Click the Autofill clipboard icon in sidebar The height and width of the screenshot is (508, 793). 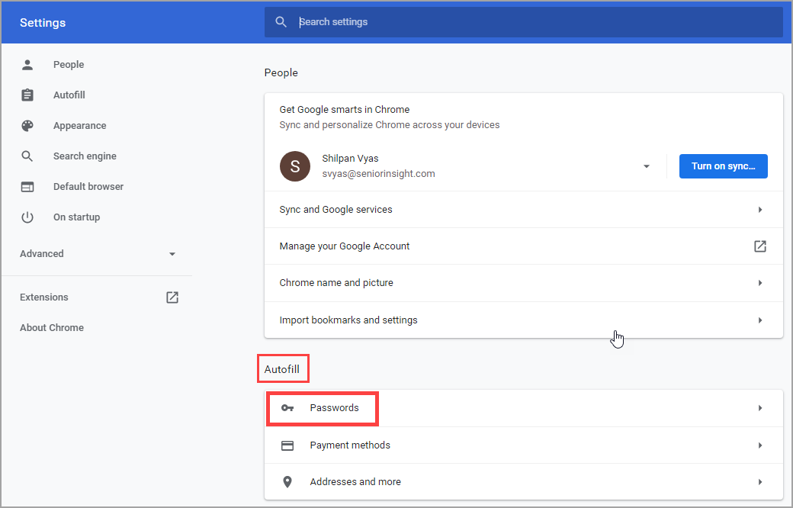[x=27, y=95]
